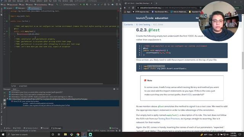Open a new Chrome tab with the plus button
Viewport: 244px width, 137px height.
[x=156, y=3]
